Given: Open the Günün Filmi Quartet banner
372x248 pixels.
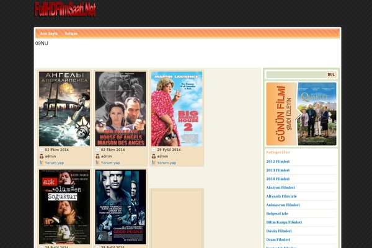Looking at the screenshot, I should (301, 113).
